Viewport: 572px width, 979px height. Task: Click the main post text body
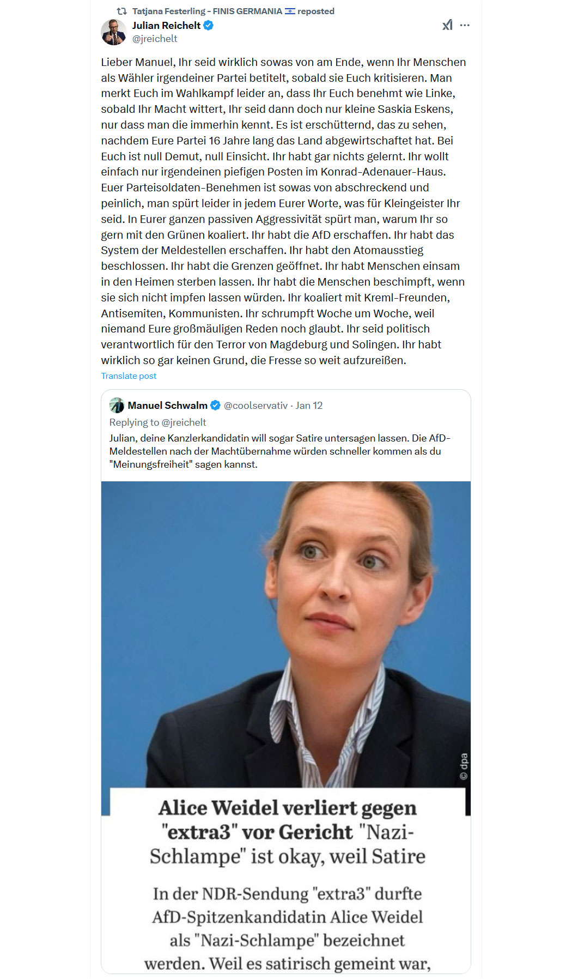[x=283, y=211]
